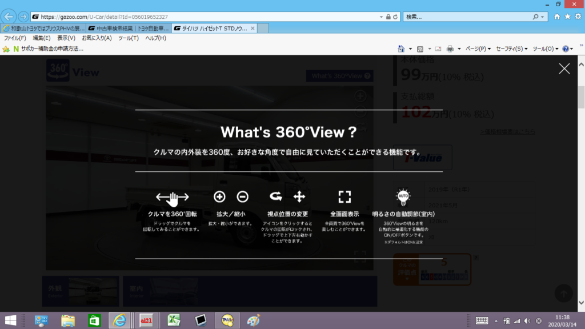Print the page using the printer icon
This screenshot has width=585, height=329.
tap(450, 49)
